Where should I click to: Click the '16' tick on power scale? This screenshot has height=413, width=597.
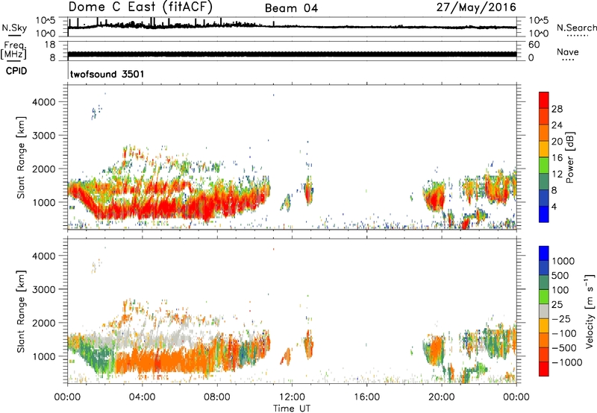[557, 158]
